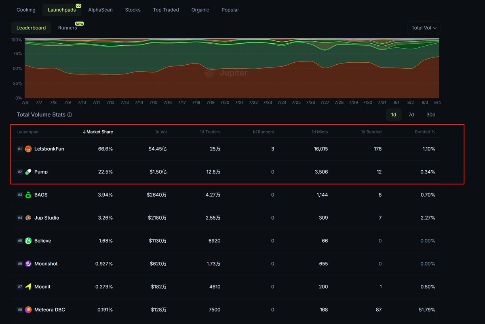Click the BAGS money bag icon

click(x=28, y=195)
